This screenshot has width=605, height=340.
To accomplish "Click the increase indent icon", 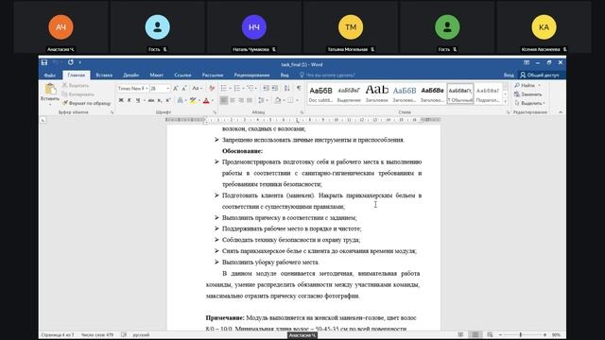I will click(x=275, y=88).
